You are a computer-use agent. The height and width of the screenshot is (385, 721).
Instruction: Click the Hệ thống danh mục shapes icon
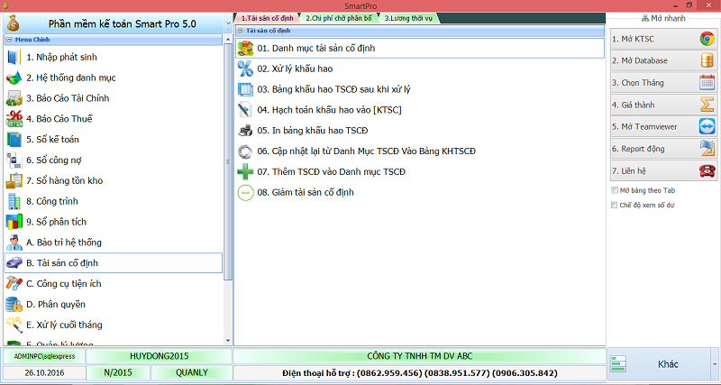tap(14, 78)
